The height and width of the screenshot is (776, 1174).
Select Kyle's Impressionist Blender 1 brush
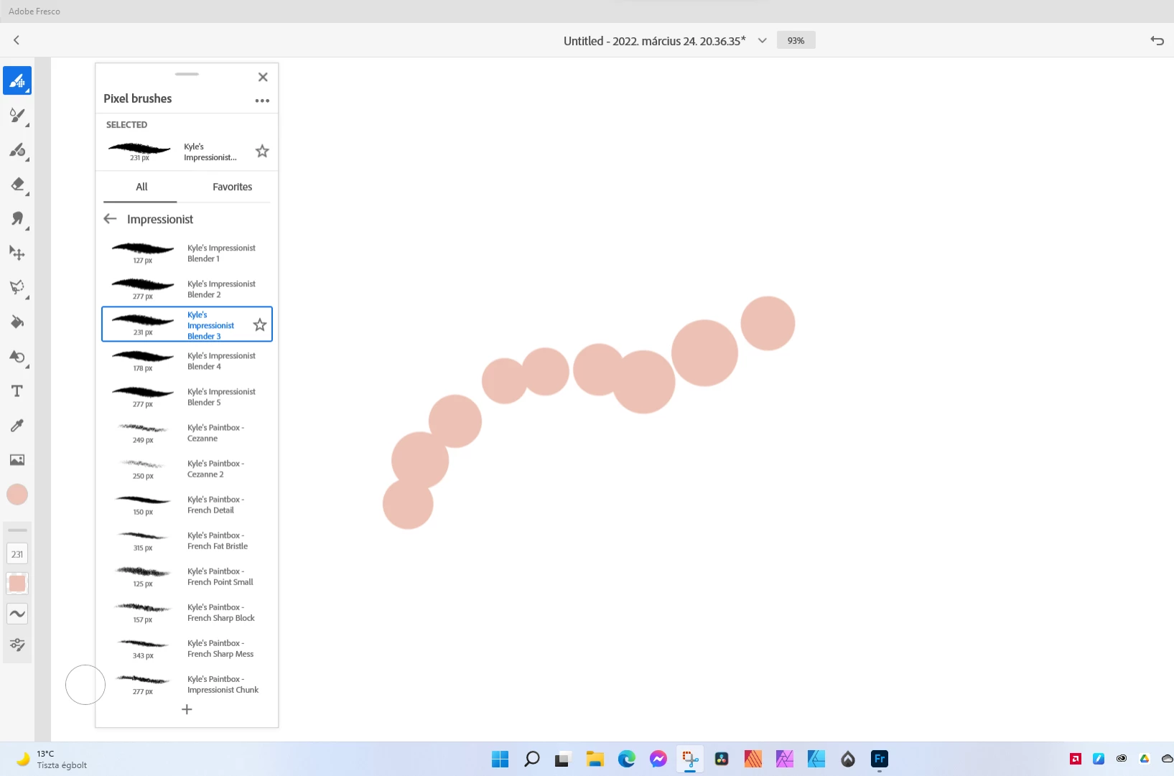coord(187,253)
